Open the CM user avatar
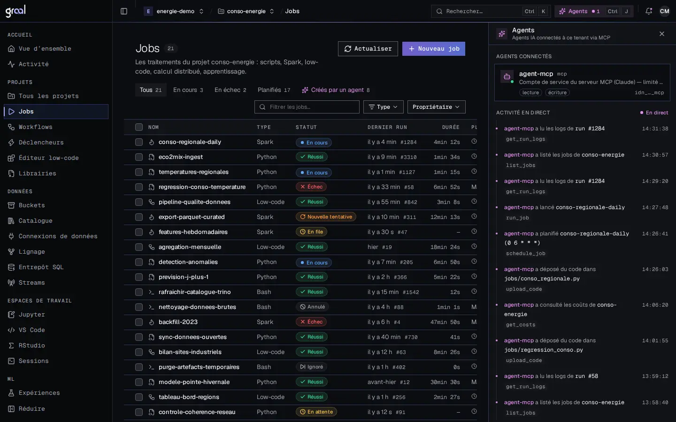Screen dimensions: 676x422 665,11
